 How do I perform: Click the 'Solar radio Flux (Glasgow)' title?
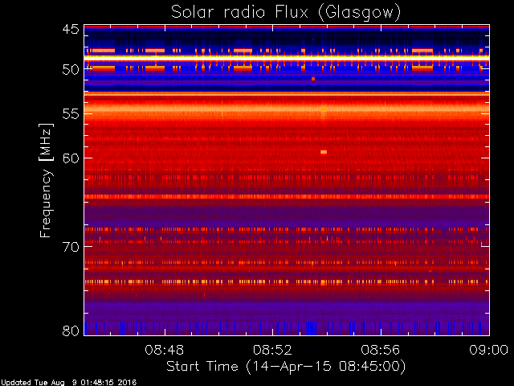286,13
